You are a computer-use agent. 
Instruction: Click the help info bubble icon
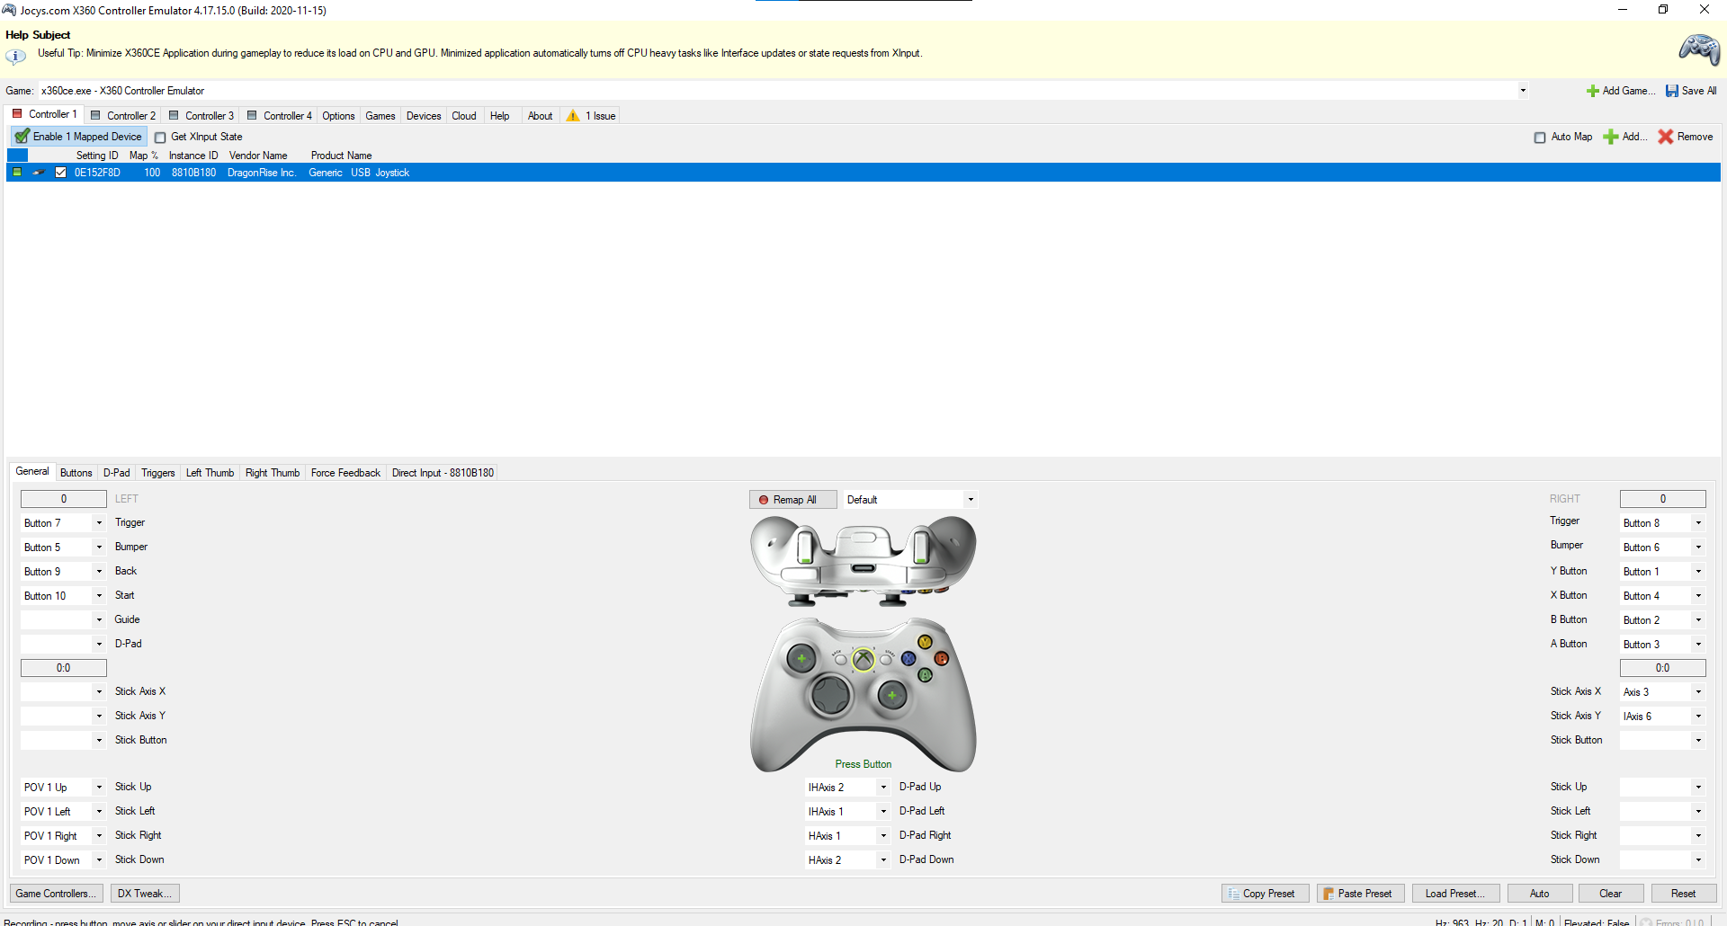click(15, 57)
